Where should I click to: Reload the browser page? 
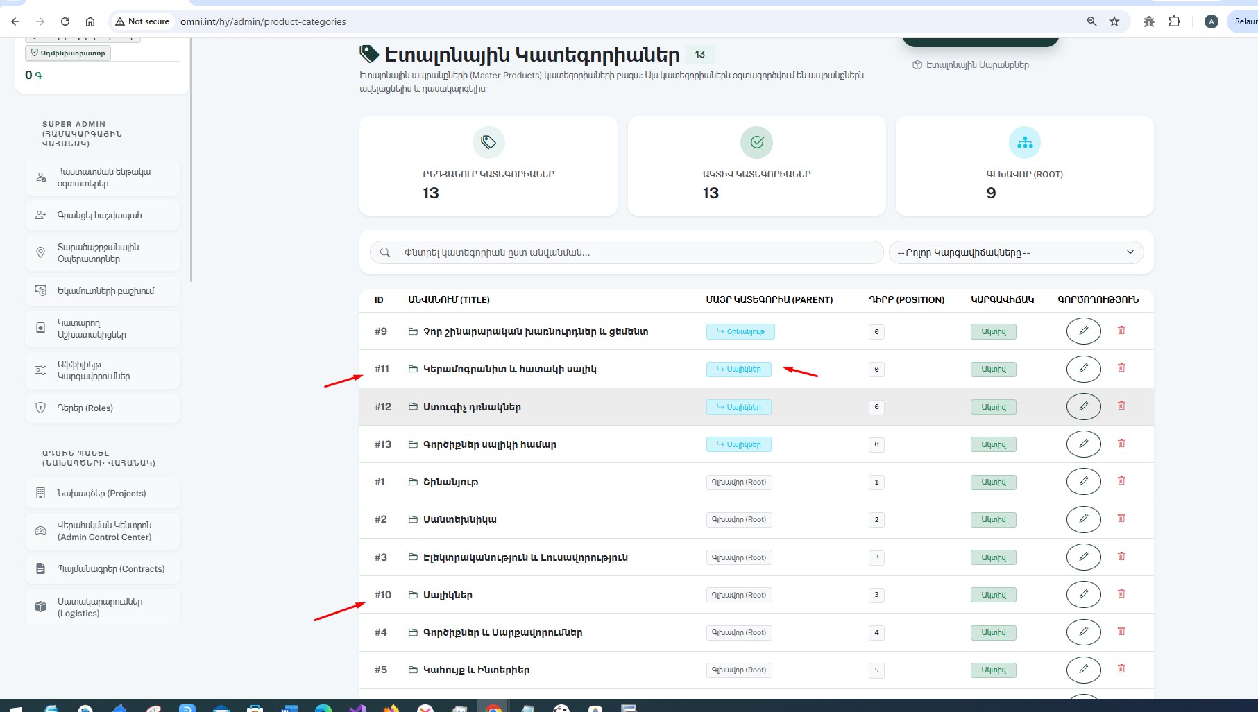65,21
